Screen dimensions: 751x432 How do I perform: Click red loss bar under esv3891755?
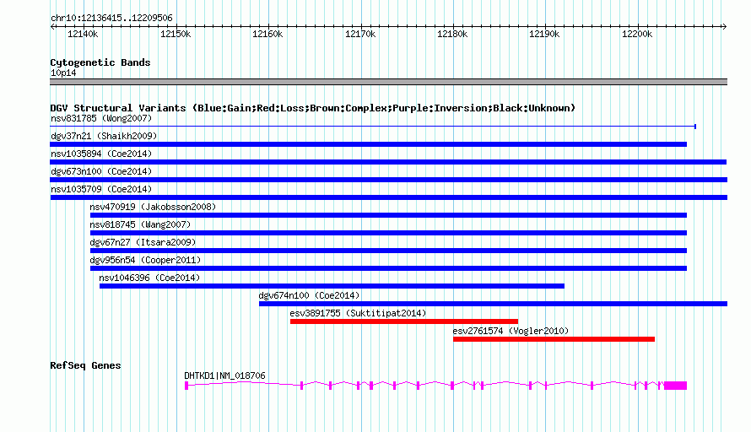point(404,321)
